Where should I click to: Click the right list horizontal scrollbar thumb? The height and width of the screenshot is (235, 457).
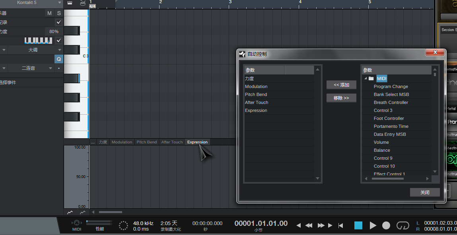(388, 179)
